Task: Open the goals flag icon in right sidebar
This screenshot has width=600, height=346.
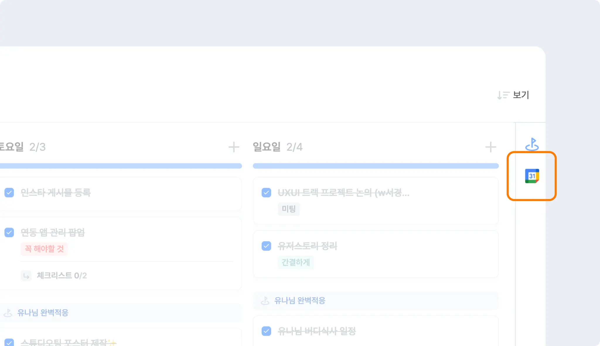Action: [x=532, y=144]
